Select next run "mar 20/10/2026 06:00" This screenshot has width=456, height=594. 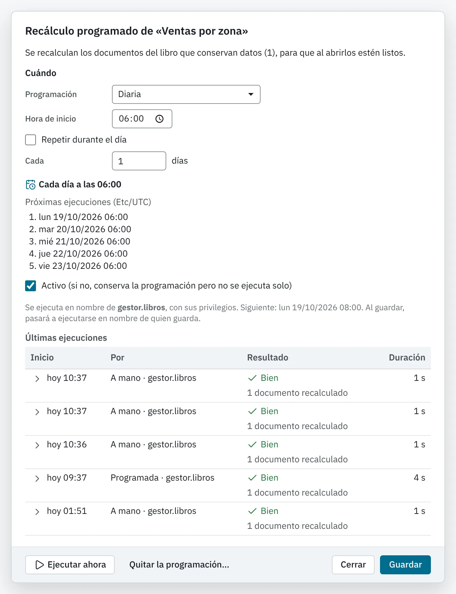85,229
